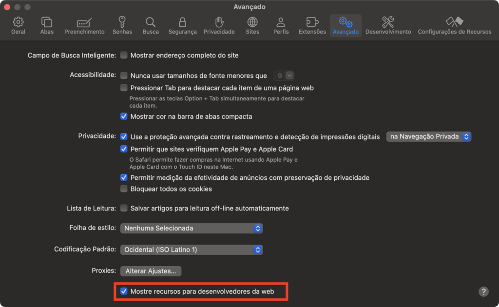
Task: Expand the Folha de estilo popup menu
Action: pos(192,228)
